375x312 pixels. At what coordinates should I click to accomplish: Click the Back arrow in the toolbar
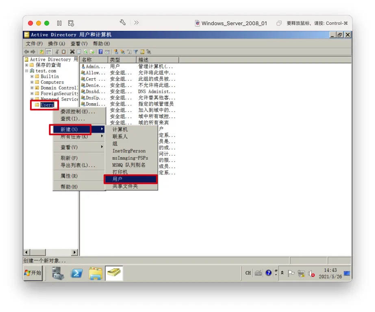coord(26,52)
